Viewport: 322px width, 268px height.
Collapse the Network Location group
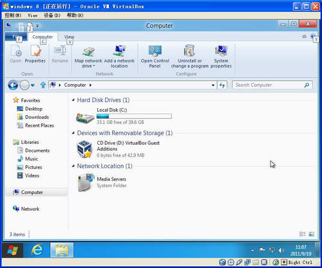click(73, 166)
